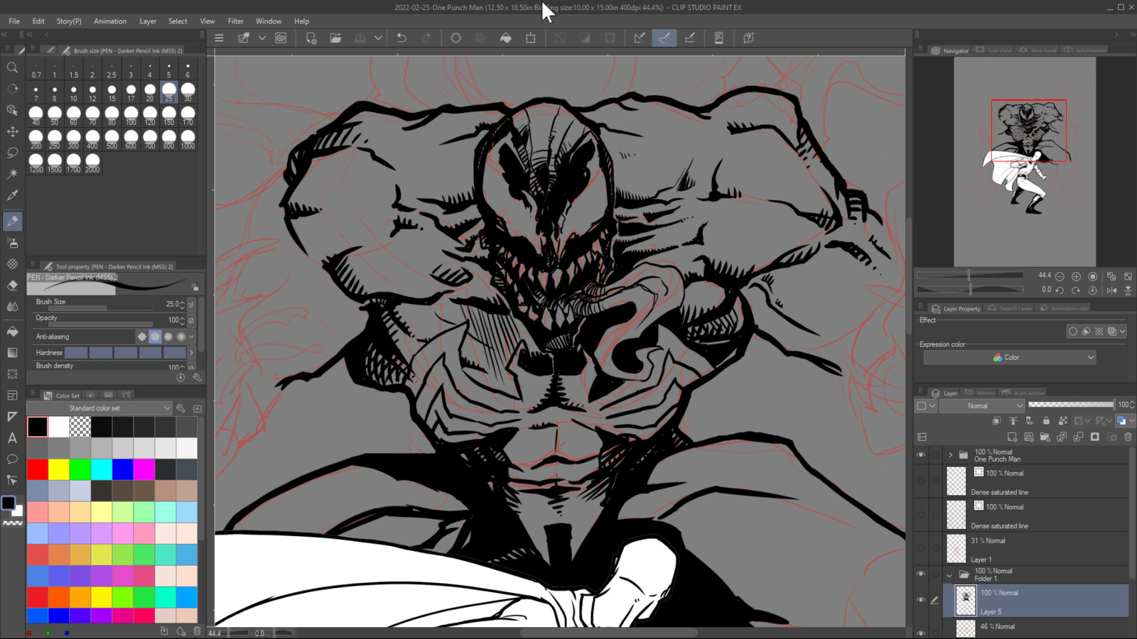Select the Fill bucket tool
Image resolution: width=1137 pixels, height=639 pixels.
coord(12,332)
